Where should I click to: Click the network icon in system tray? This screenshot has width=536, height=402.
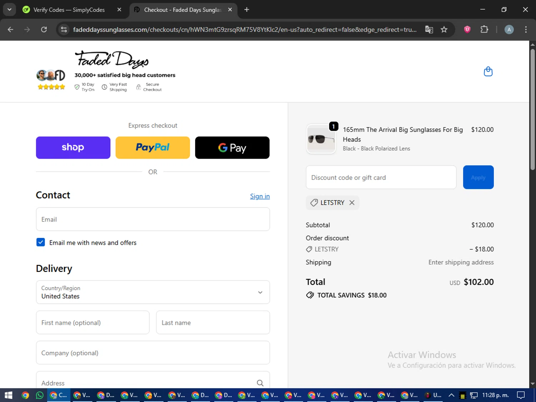(474, 395)
